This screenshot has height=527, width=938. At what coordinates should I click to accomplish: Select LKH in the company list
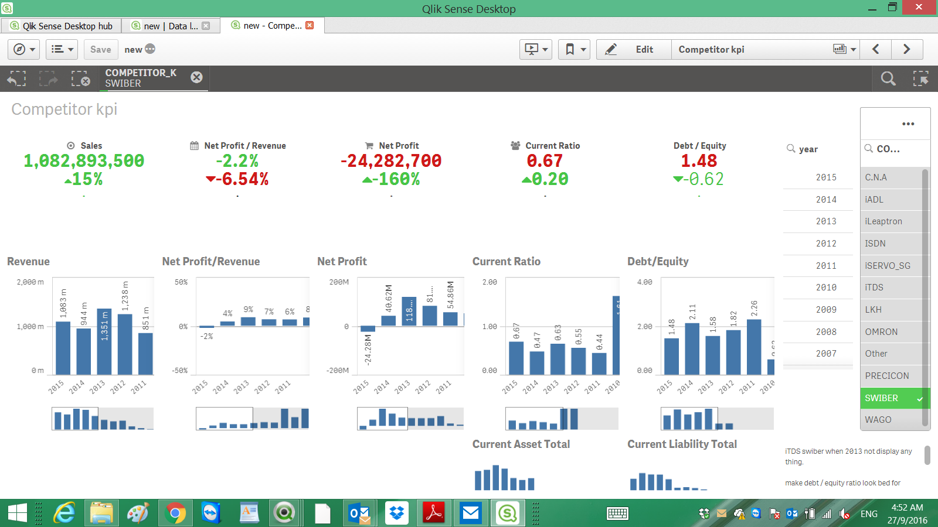point(891,310)
